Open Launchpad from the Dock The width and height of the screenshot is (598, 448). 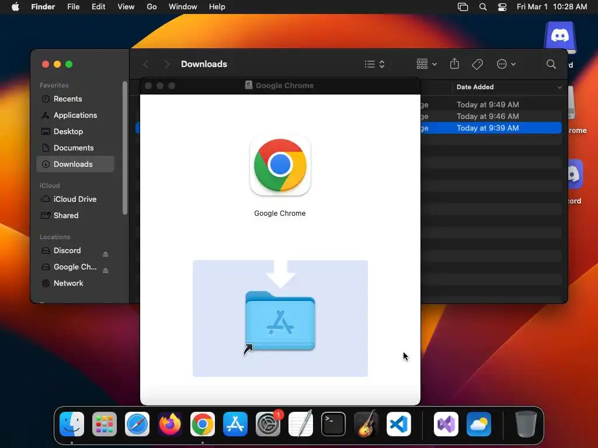point(105,424)
